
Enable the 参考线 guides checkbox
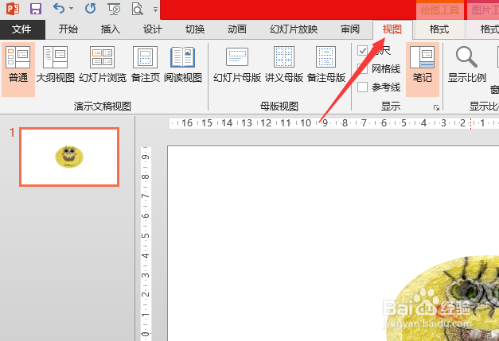pos(362,87)
